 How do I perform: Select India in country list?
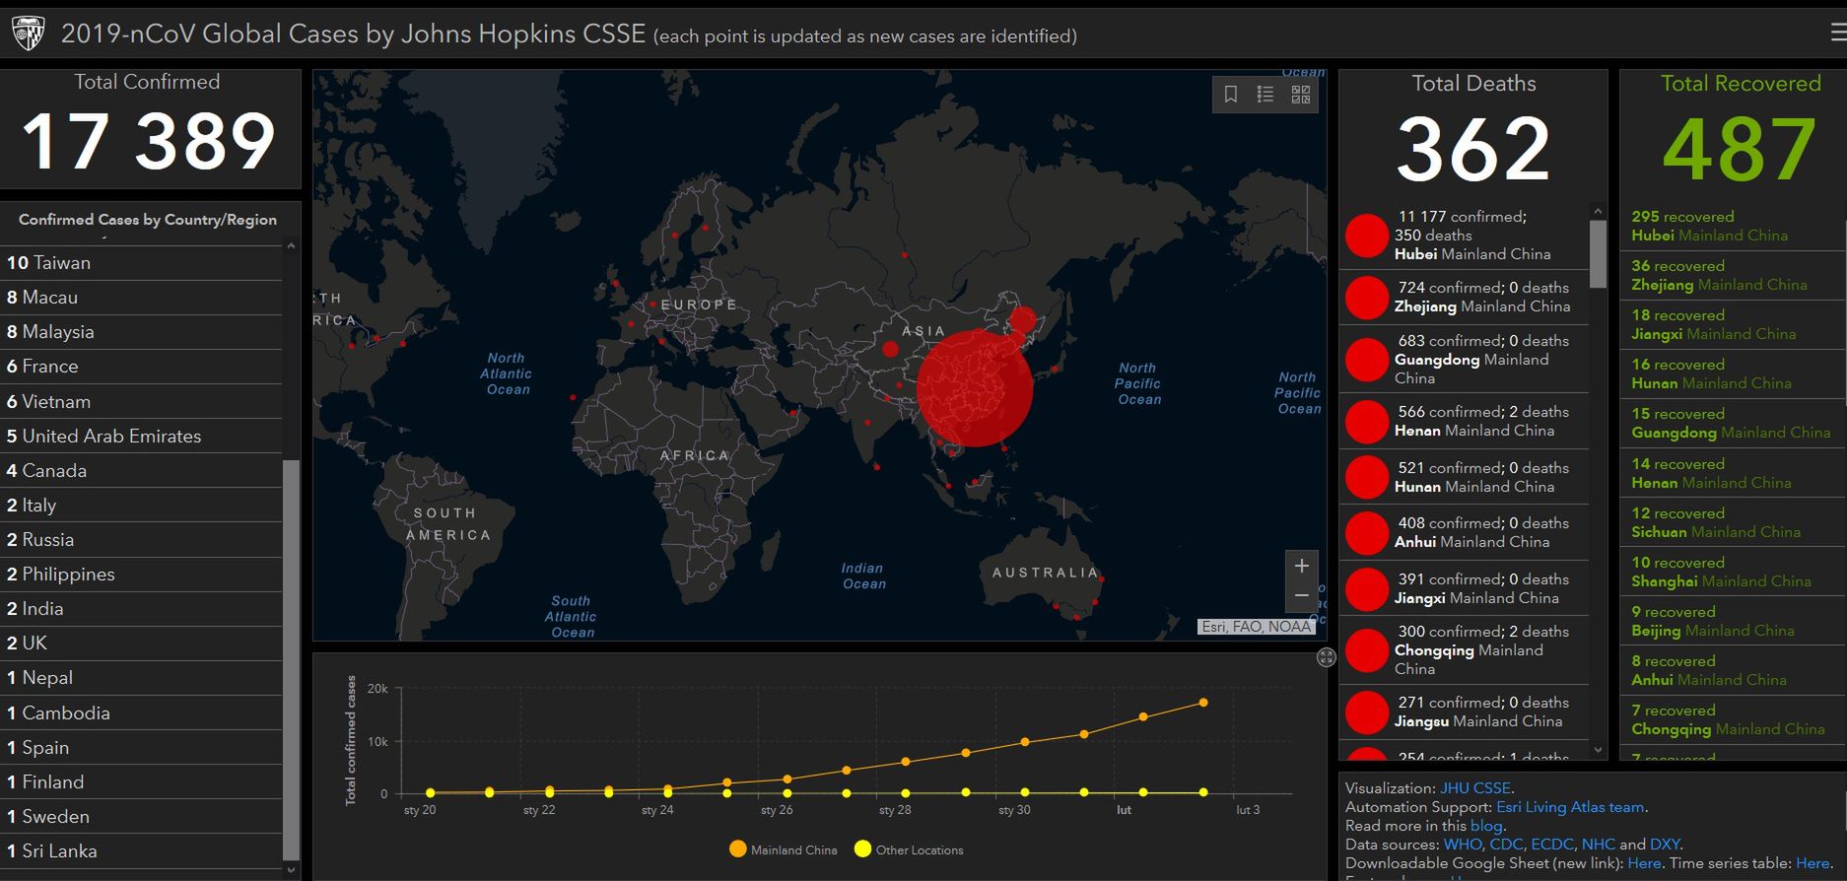click(x=142, y=609)
